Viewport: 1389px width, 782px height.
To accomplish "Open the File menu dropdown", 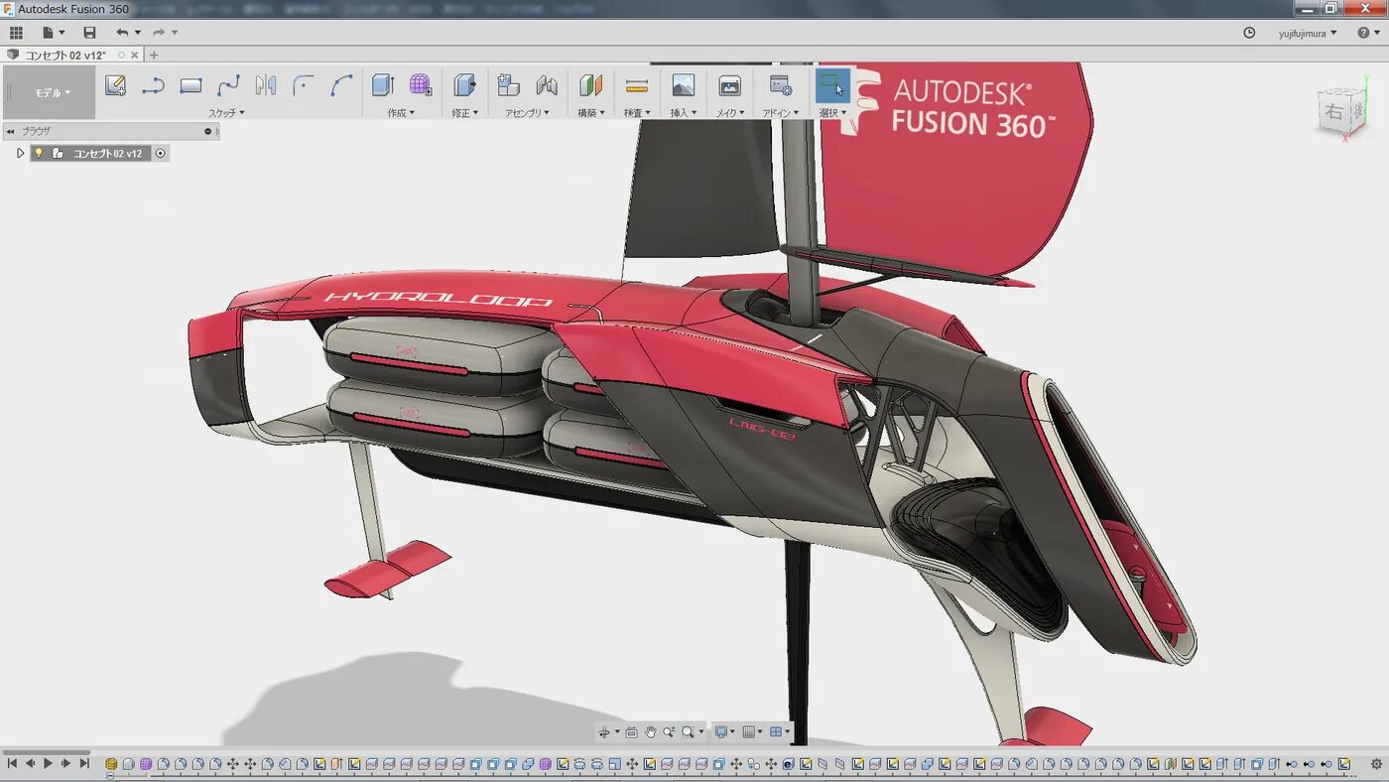I will 53,33.
